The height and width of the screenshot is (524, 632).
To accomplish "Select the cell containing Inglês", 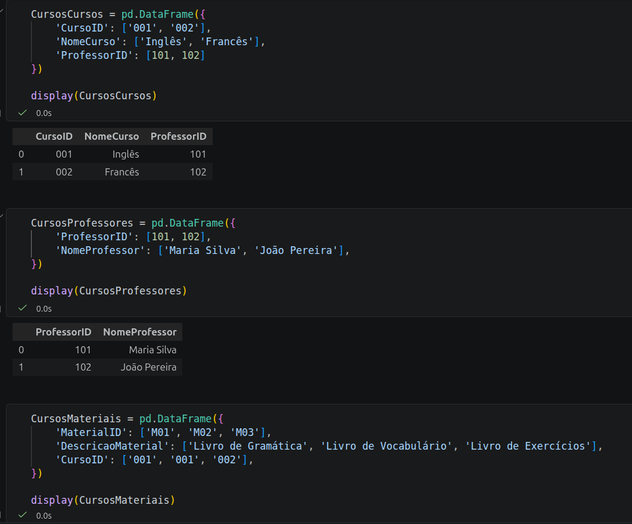I will pyautogui.click(x=125, y=154).
